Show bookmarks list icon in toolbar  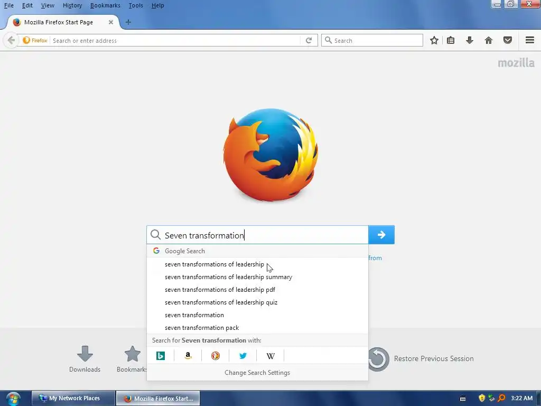pos(451,40)
